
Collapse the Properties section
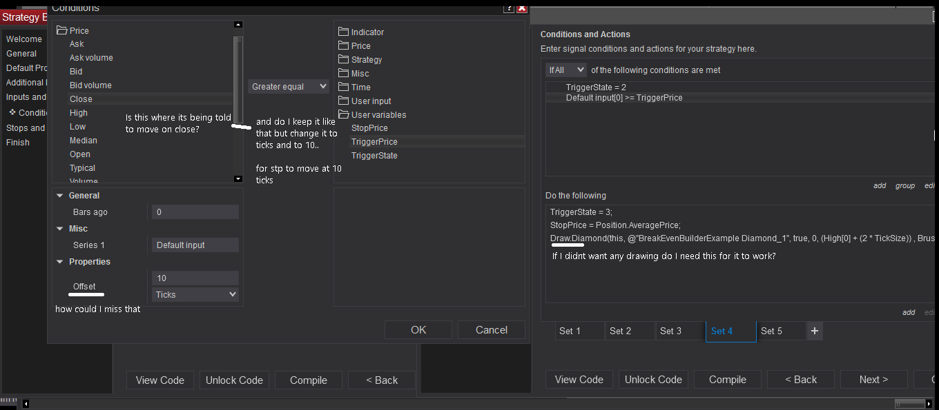pyautogui.click(x=60, y=262)
